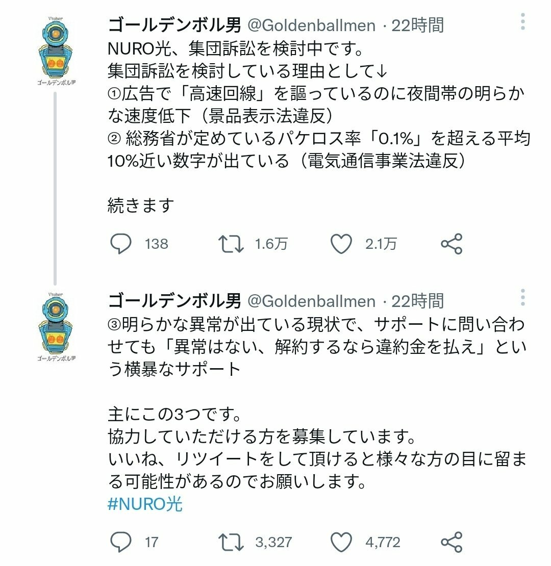Retweet the first NURO光 tweet
The width and height of the screenshot is (551, 566).
point(231,244)
